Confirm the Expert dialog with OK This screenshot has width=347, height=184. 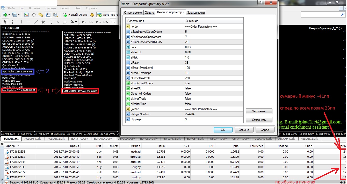(x=223, y=130)
